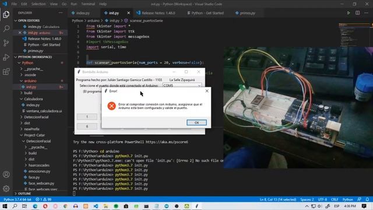373x210 pixels.
Task: Expand the build folder under Python
Action: 28,93
